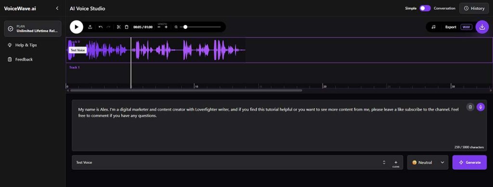Image resolution: width=493 pixels, height=187 pixels.
Task: Select the Test Voice clip label
Action: pyautogui.click(x=78, y=50)
